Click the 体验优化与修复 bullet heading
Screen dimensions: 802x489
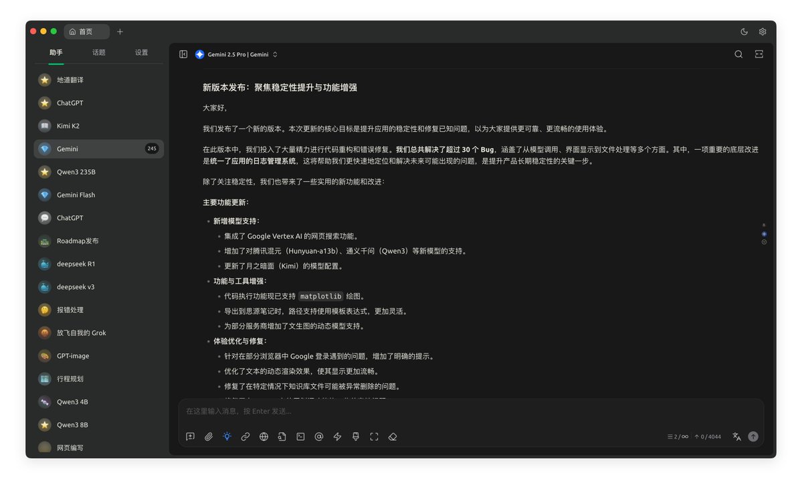click(240, 341)
